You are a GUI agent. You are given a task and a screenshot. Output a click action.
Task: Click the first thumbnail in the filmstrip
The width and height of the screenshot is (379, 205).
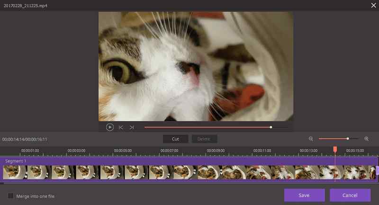tap(14, 172)
